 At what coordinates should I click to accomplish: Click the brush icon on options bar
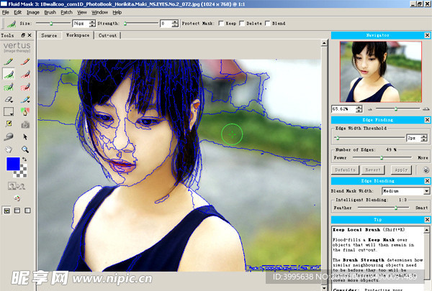click(12, 24)
